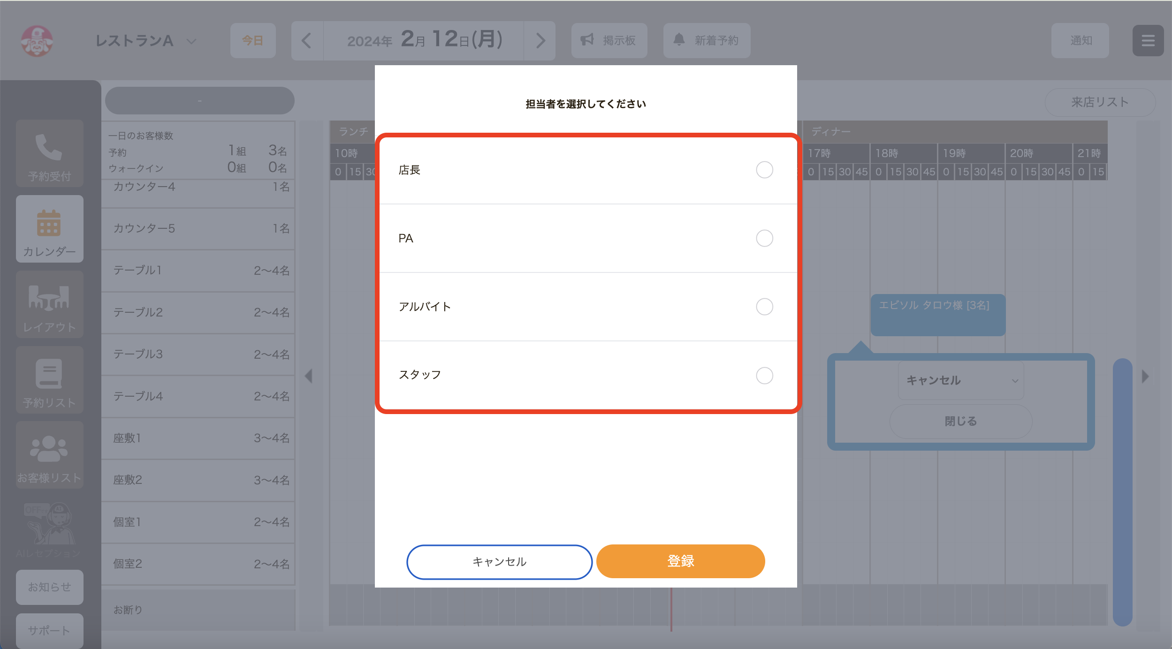Click the 10時 time header
This screenshot has height=649, width=1172.
coord(353,153)
